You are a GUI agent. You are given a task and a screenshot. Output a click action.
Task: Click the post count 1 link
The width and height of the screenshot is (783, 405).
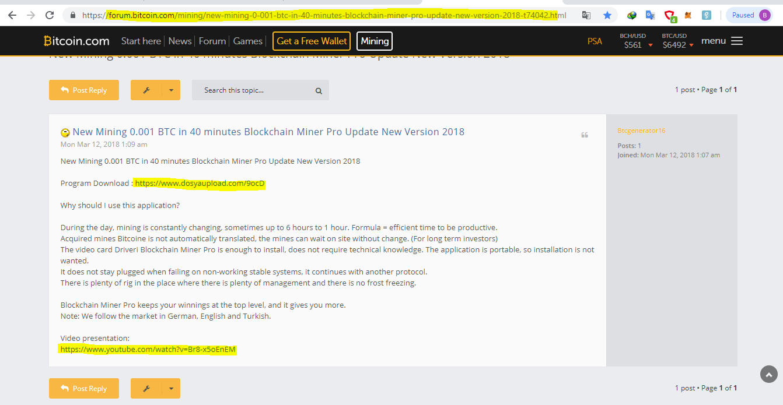(639, 146)
